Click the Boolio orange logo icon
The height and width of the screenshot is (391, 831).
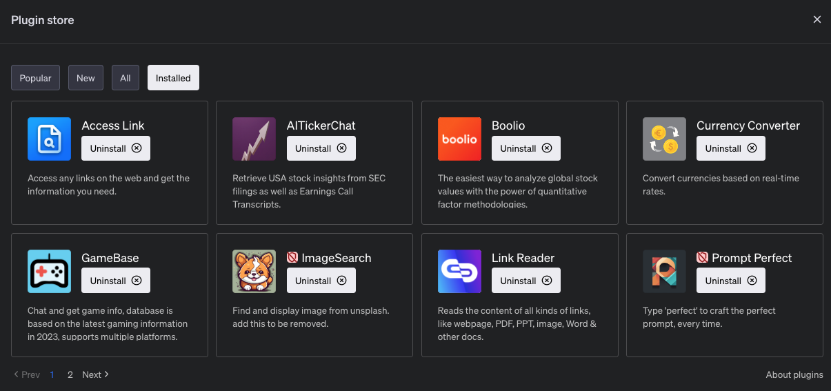pyautogui.click(x=459, y=139)
